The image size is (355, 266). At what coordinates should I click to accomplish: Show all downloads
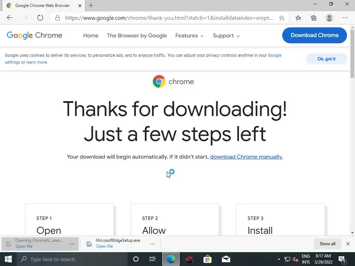point(327,244)
